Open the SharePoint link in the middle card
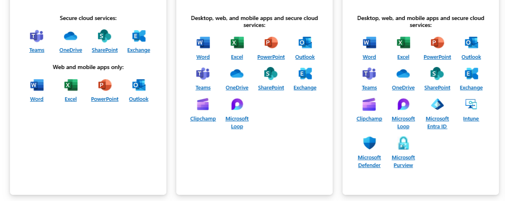Viewport: 505px width, 201px height. 271,88
